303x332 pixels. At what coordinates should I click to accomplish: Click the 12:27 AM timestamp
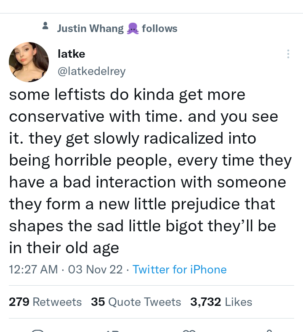[x=33, y=270]
